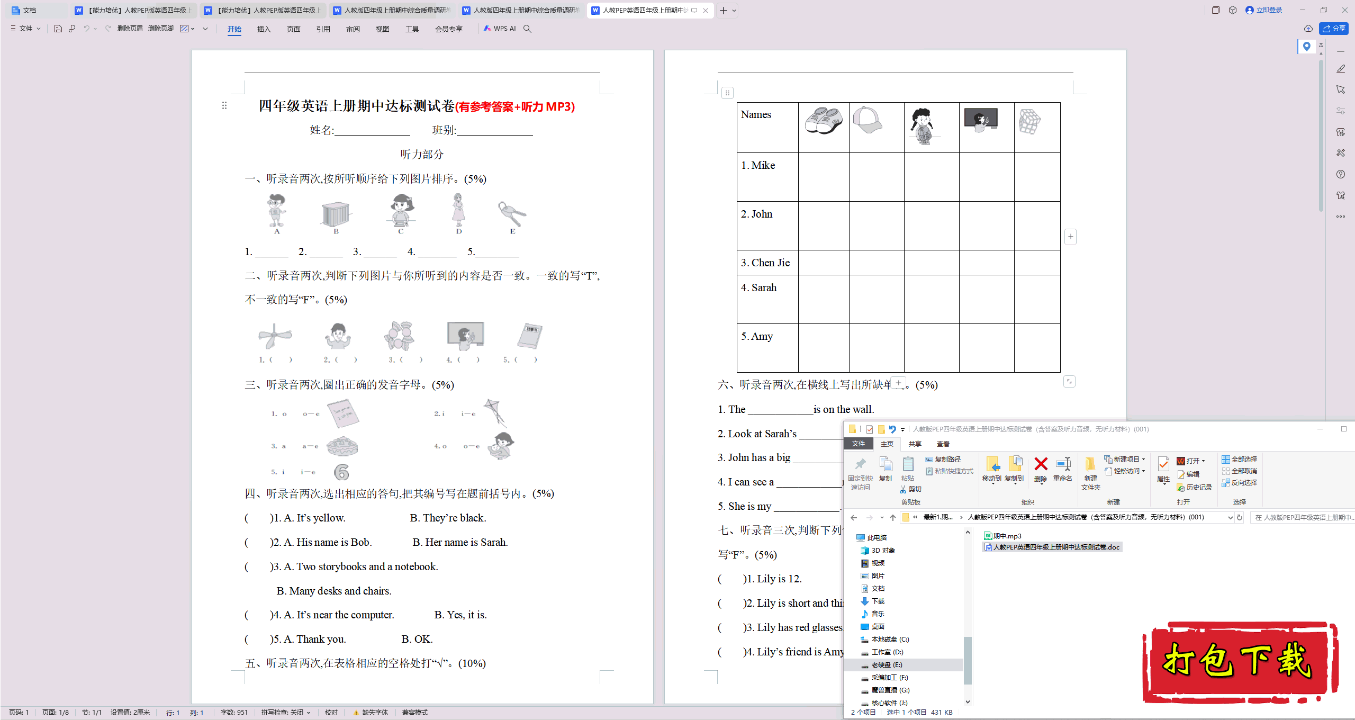Open the 页面 ribbon tab

[293, 29]
